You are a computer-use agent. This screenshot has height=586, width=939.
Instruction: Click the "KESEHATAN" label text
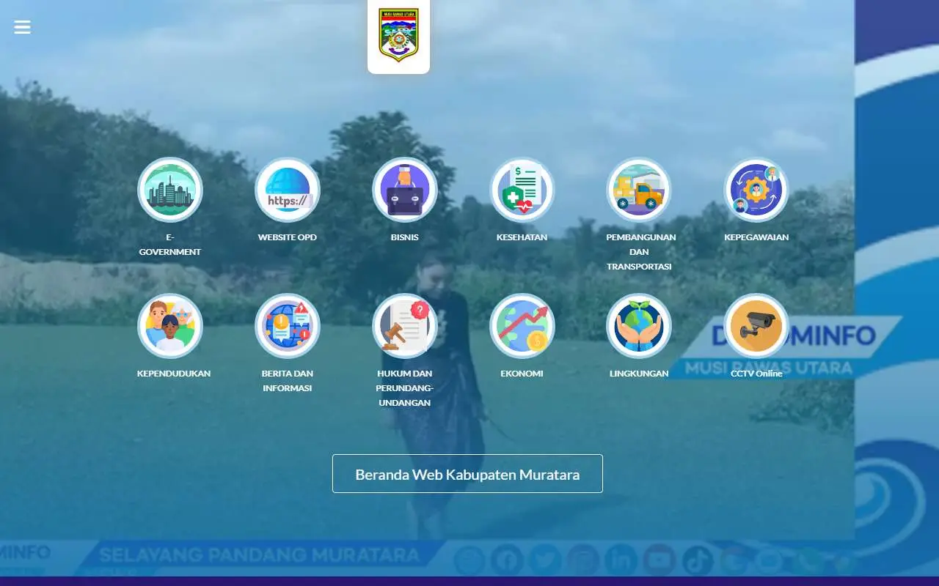522,237
